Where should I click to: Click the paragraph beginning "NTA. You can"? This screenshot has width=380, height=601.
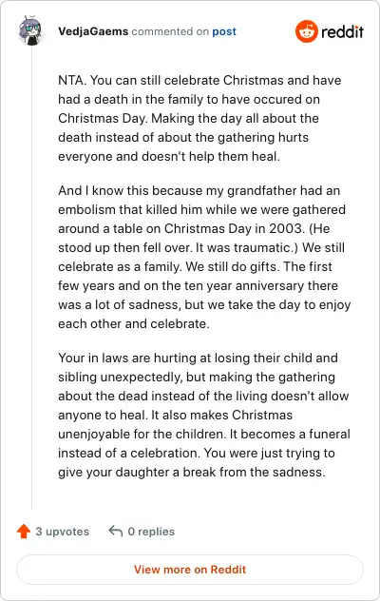pos(199,118)
